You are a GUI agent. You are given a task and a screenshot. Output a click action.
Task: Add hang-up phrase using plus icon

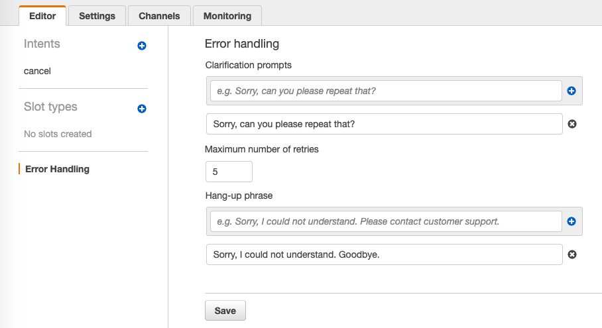[572, 221]
